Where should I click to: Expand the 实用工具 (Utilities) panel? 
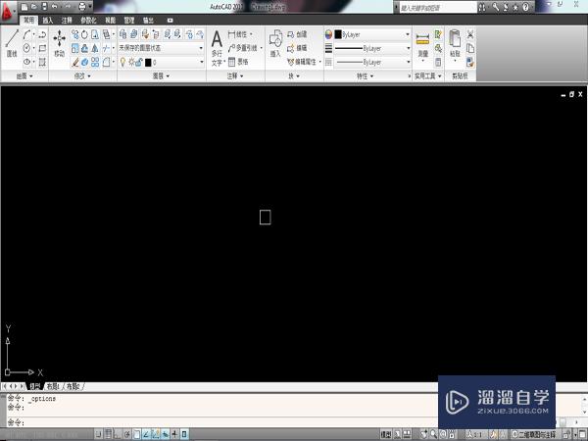click(x=427, y=76)
